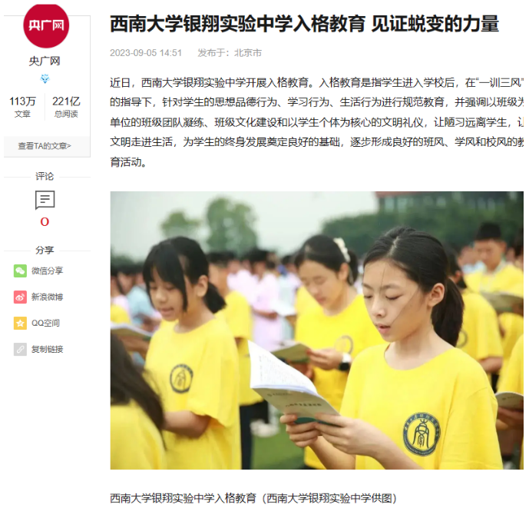This screenshot has width=529, height=508.
Task: Open the students reading photo
Action: tap(317, 330)
